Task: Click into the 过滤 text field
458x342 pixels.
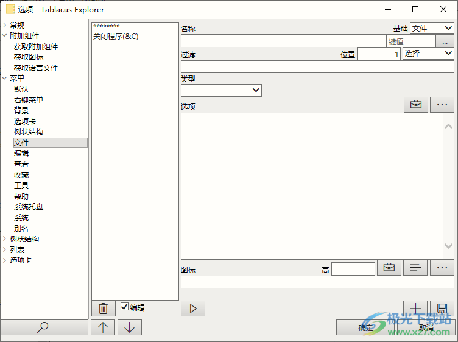Action: click(x=317, y=67)
